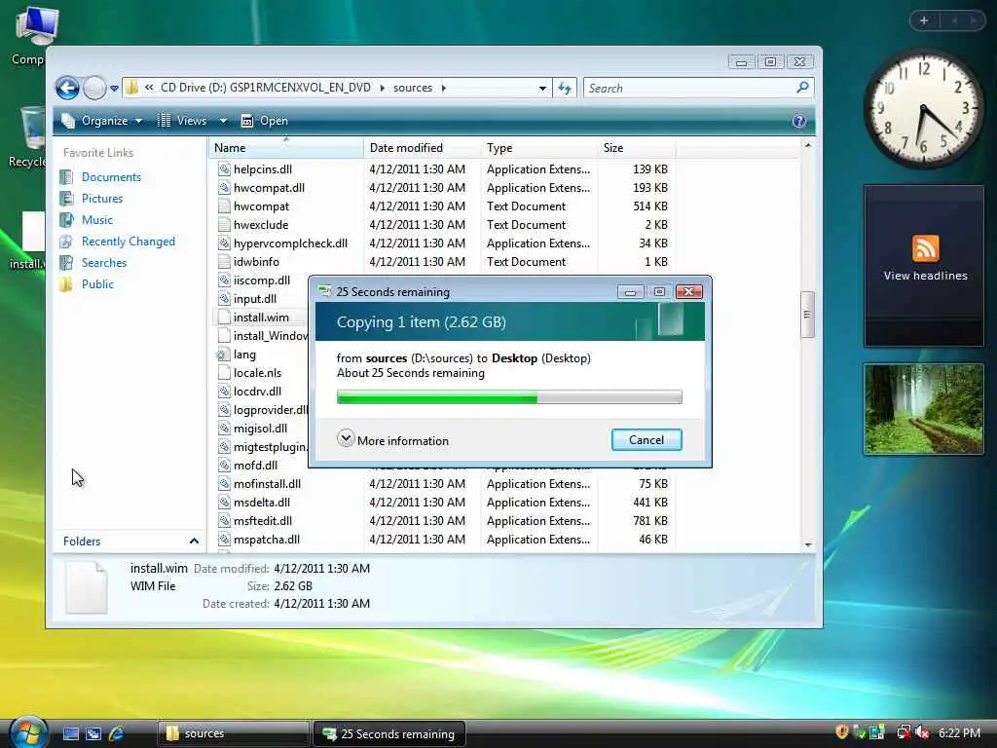Click the muted volume tray icon
The image size is (997, 748).
pyautogui.click(x=921, y=732)
